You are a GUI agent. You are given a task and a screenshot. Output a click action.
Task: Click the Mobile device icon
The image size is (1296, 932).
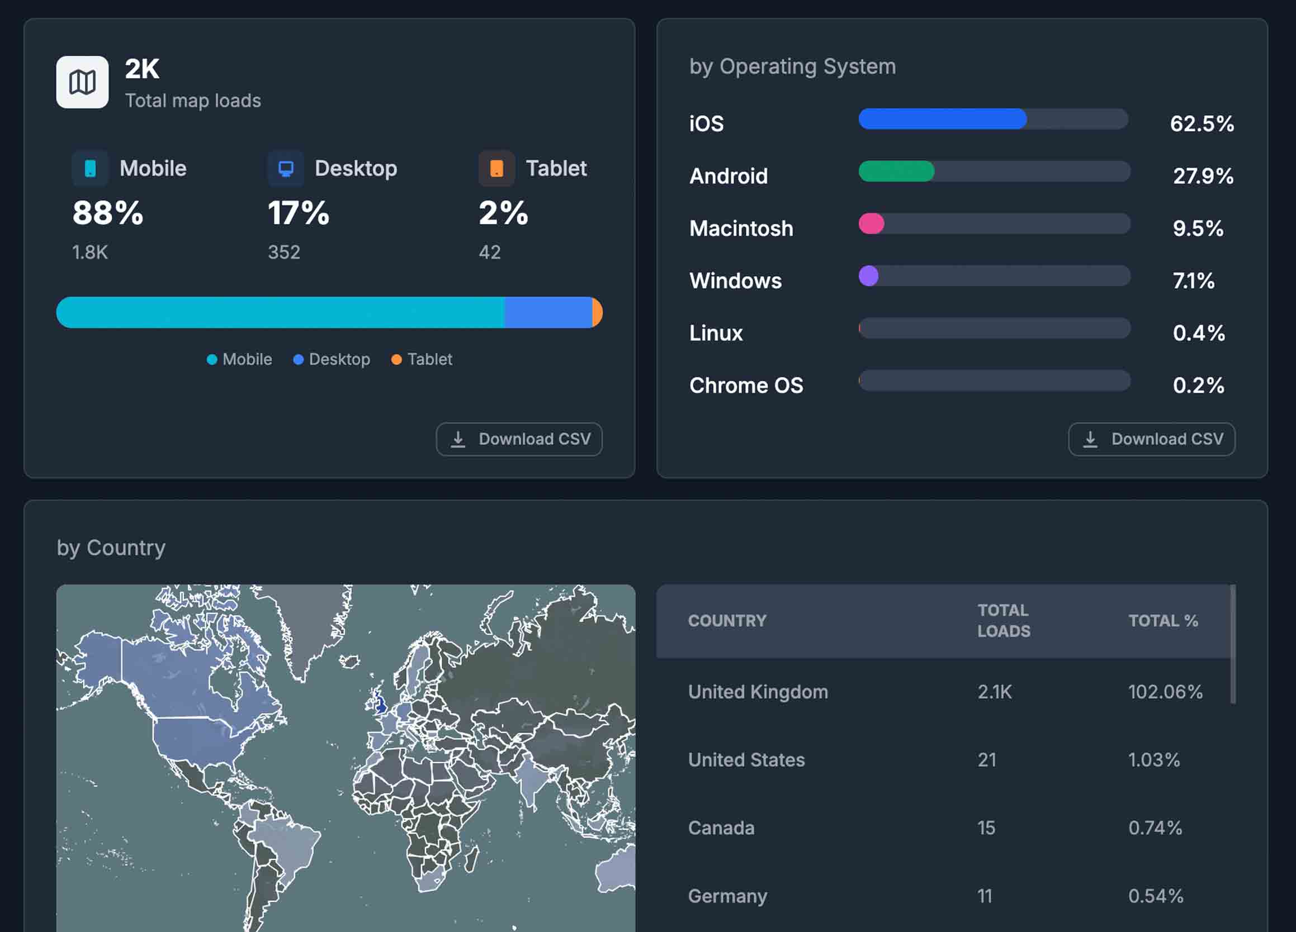coord(90,169)
